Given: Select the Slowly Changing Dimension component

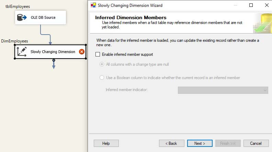Looking at the screenshot, I should 50,52.
